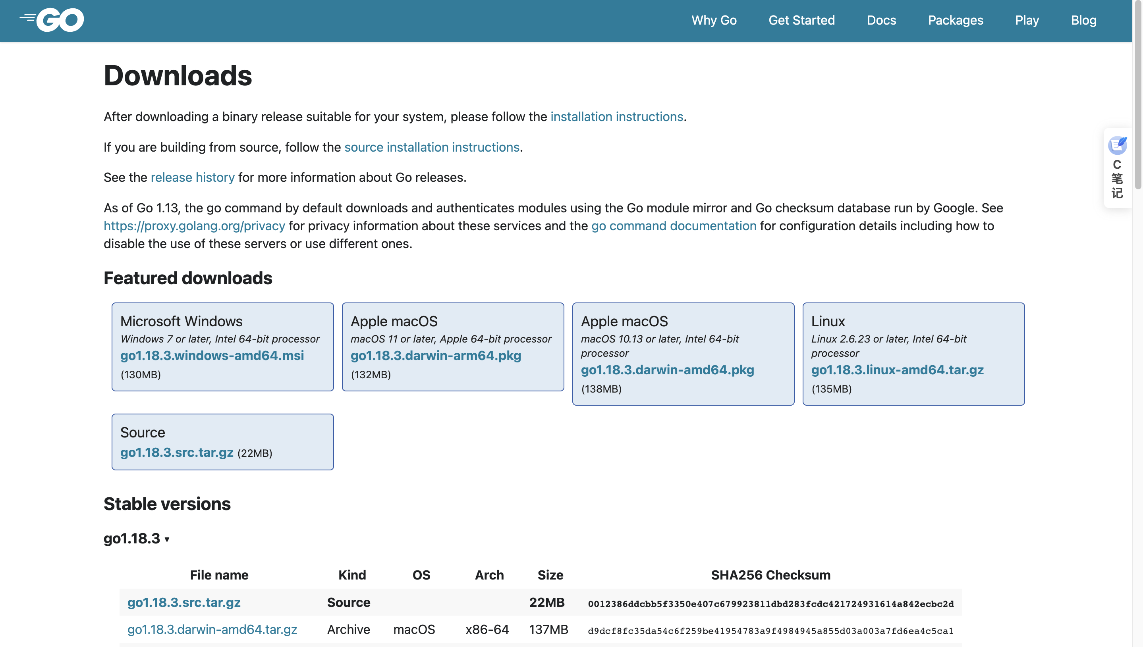Open go command documentation link
Screen dimensions: 1143x647
point(674,226)
